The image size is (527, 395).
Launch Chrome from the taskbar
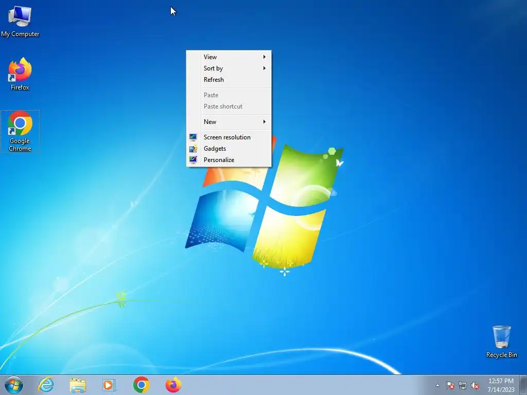[141, 385]
